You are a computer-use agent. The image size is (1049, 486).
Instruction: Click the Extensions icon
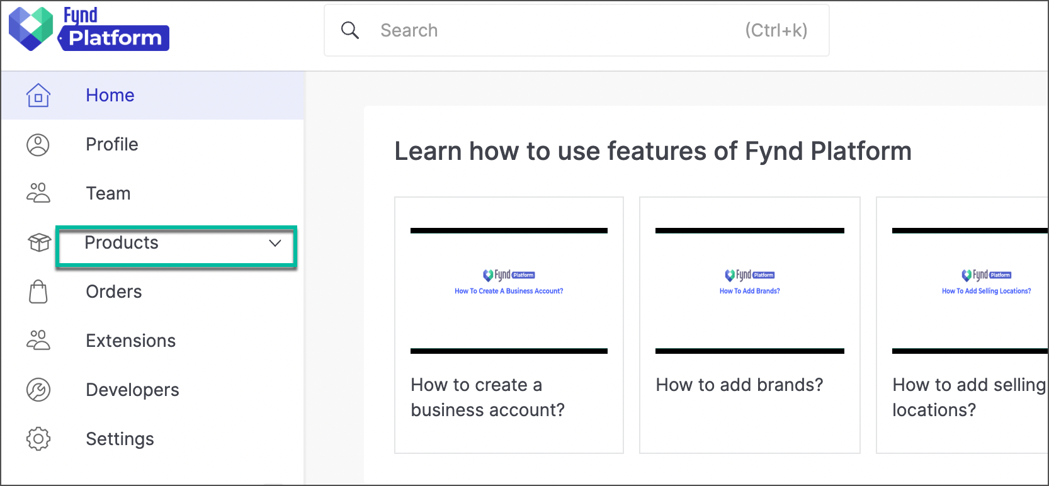click(38, 340)
